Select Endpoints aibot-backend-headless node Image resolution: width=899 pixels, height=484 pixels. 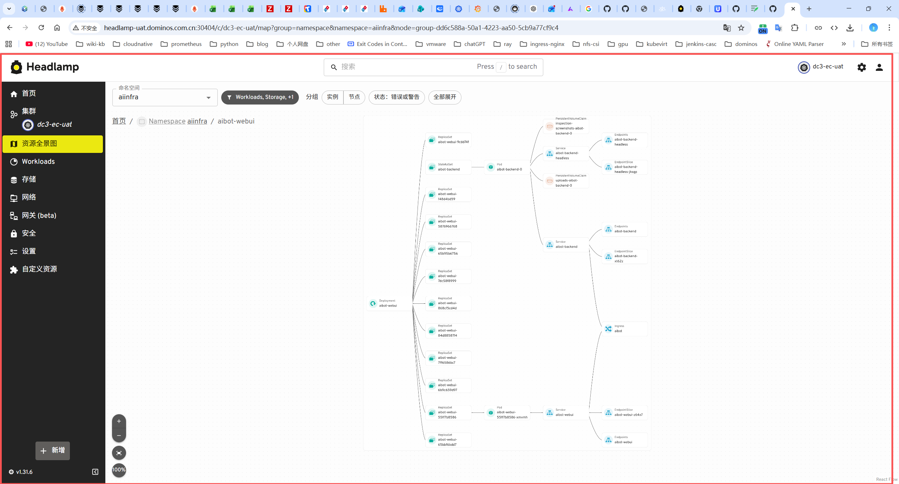coord(625,140)
